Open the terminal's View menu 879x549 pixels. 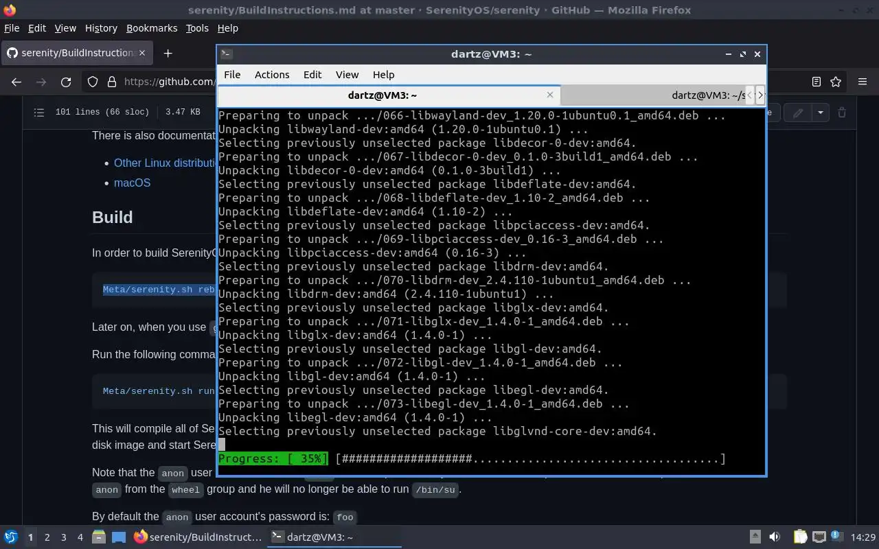click(347, 74)
